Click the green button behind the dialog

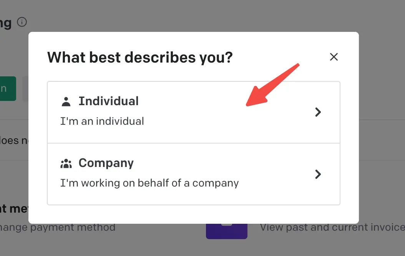click(8, 89)
